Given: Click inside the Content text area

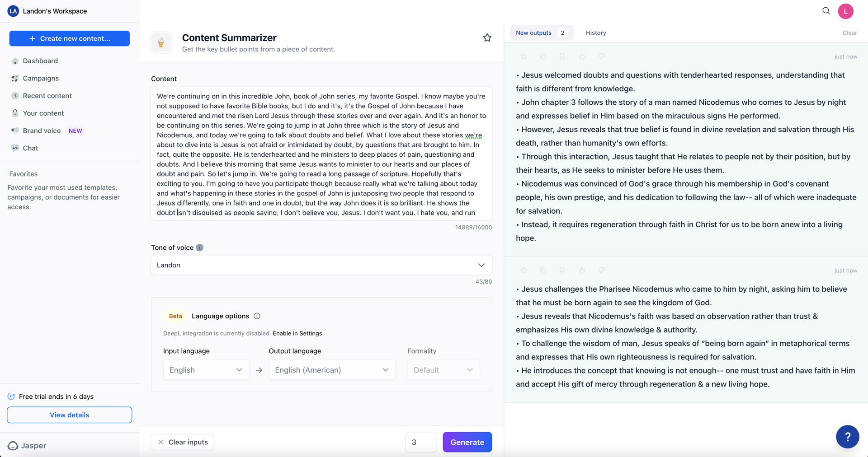Looking at the screenshot, I should (321, 154).
